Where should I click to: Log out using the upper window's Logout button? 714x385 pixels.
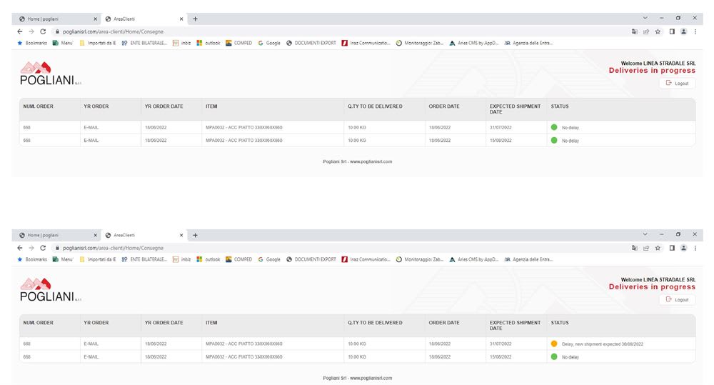pos(677,84)
